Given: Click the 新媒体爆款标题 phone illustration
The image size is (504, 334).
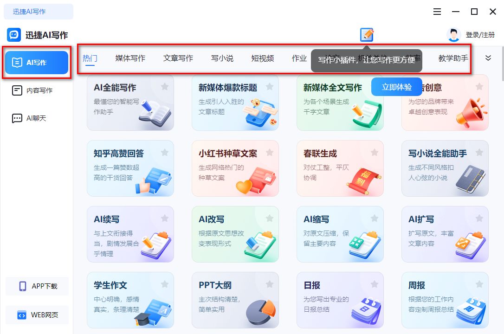Looking at the screenshot, I should pyautogui.click(x=260, y=112).
